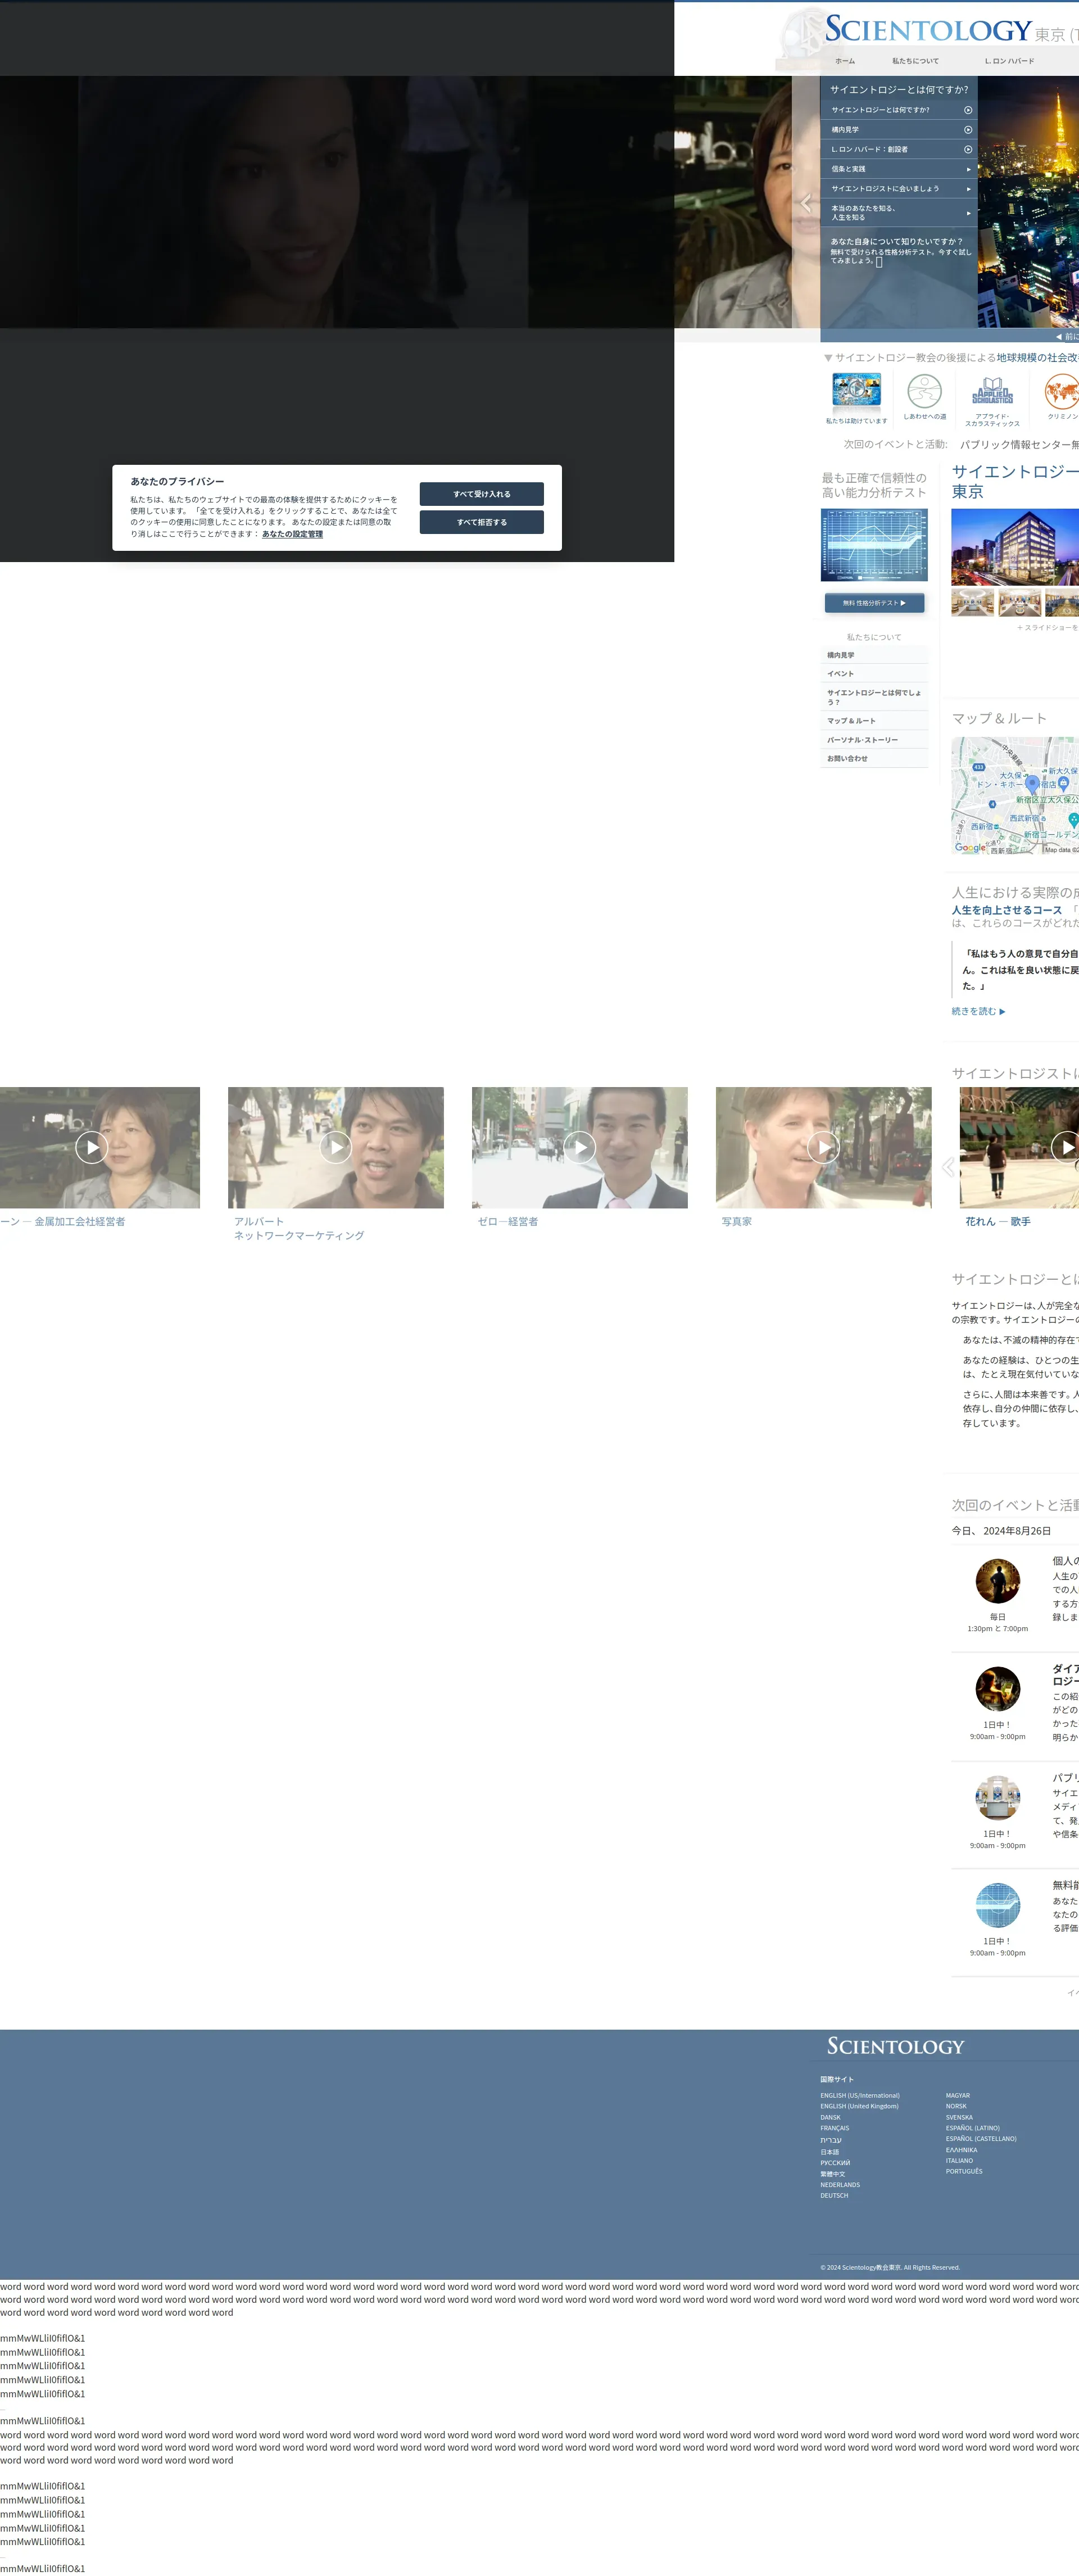Switch to NEDERLANDS site
1079x2576 pixels.
(x=840, y=2185)
